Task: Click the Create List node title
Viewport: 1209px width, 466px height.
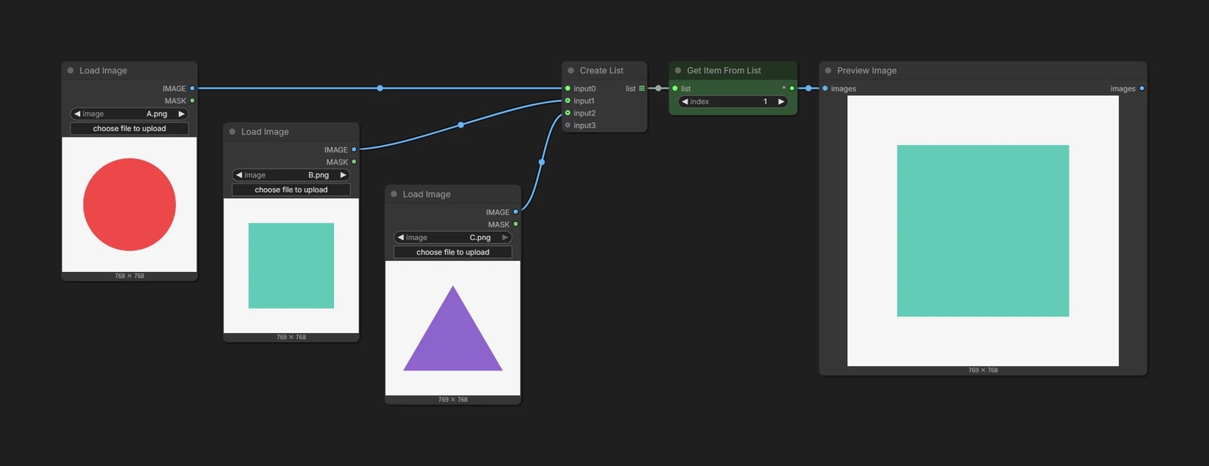Action: pyautogui.click(x=601, y=70)
